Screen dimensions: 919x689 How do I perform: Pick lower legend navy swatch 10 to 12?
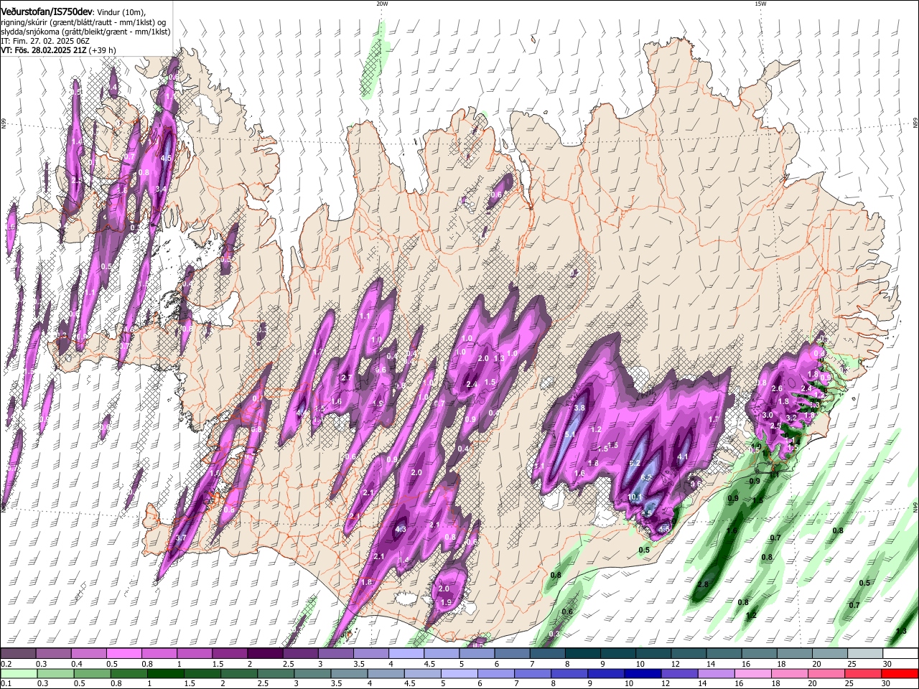pyautogui.click(x=643, y=673)
